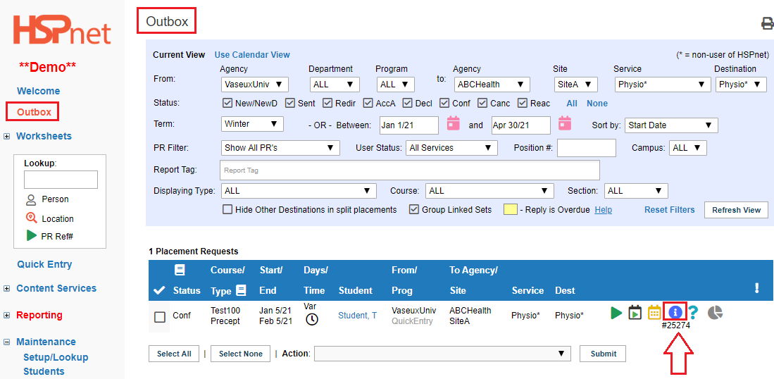The height and width of the screenshot is (379, 774).
Task: Open the Action dropdown
Action: tap(442, 354)
